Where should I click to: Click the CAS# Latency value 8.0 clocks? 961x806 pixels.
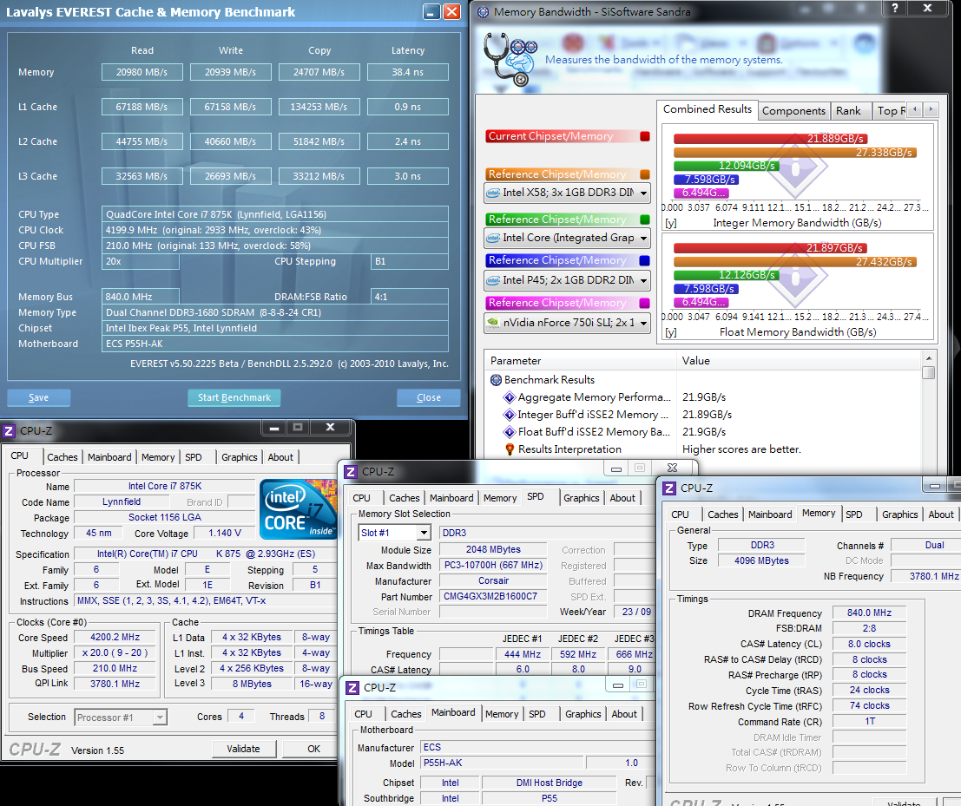click(869, 645)
